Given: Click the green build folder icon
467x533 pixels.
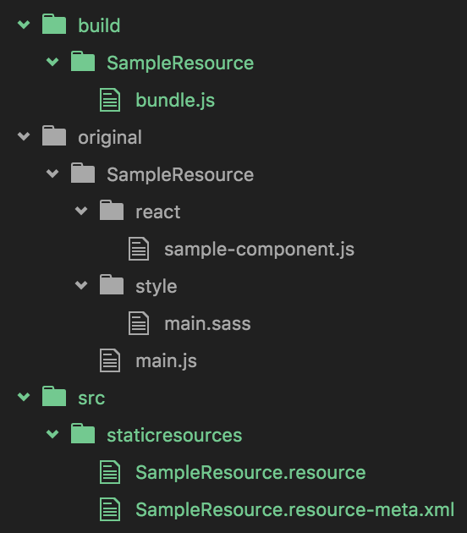Looking at the screenshot, I should pos(54,25).
